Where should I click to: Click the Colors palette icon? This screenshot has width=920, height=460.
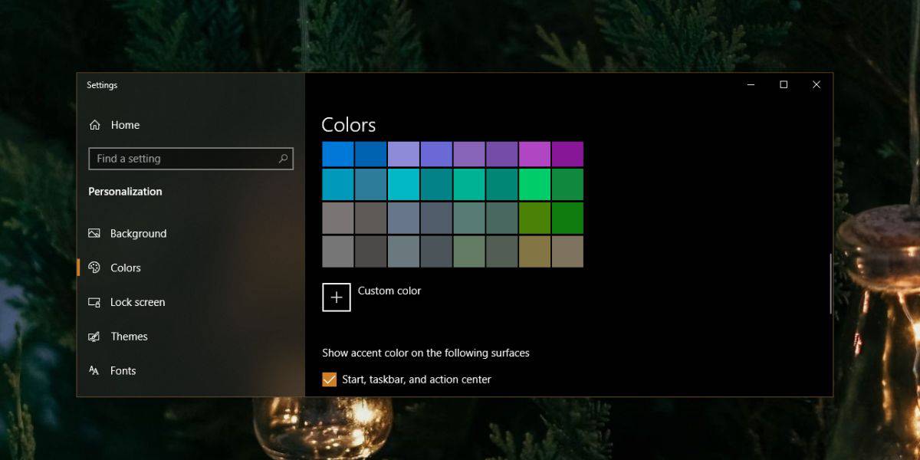(x=94, y=268)
